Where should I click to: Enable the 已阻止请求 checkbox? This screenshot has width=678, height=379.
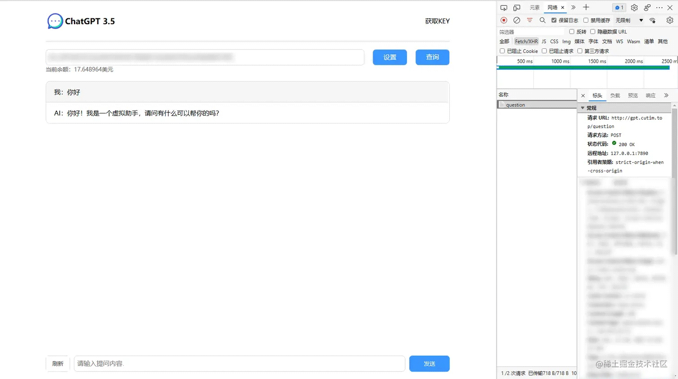[544, 51]
